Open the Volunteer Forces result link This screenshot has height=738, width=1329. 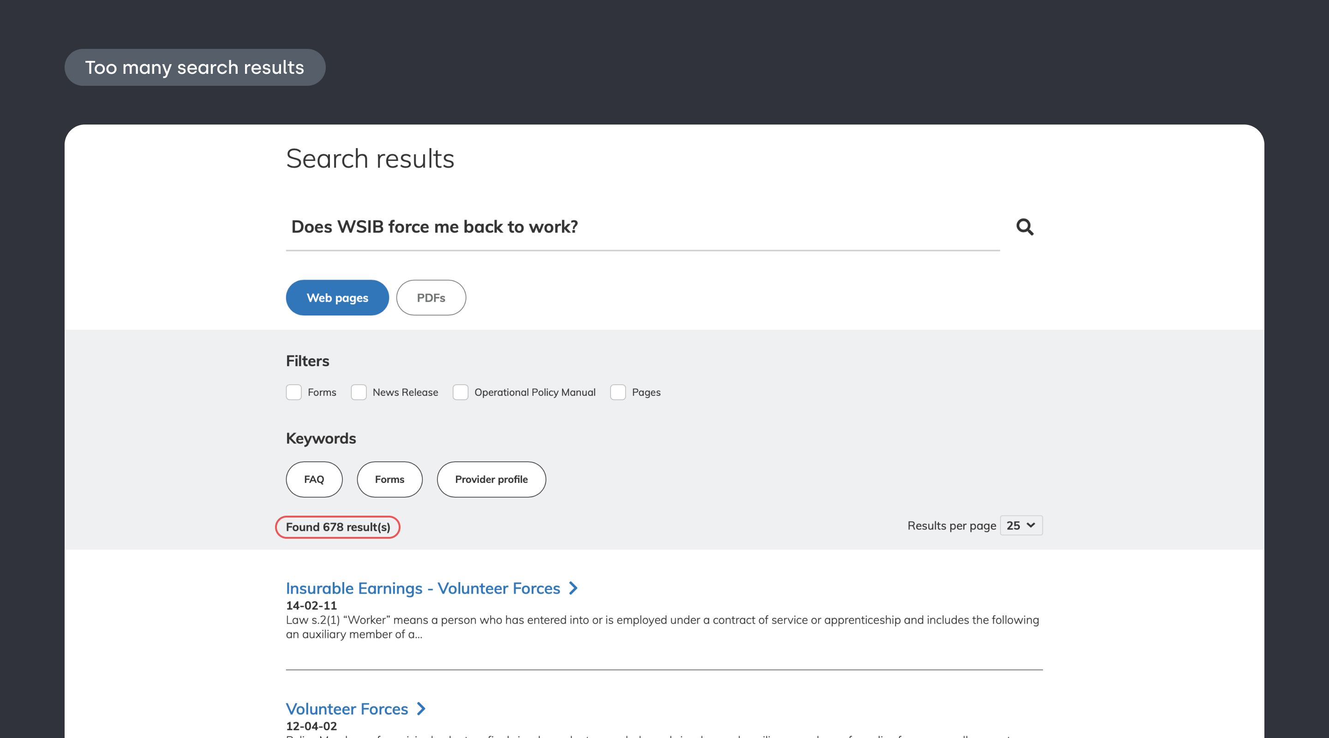pos(346,708)
